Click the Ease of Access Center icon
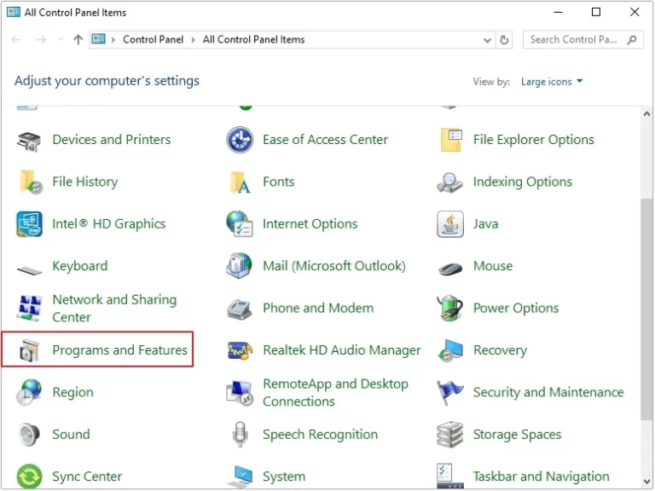 [240, 140]
